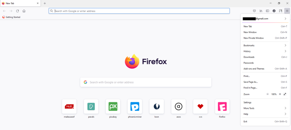Open a new tab with plus button

pyautogui.click(x=45, y=3)
